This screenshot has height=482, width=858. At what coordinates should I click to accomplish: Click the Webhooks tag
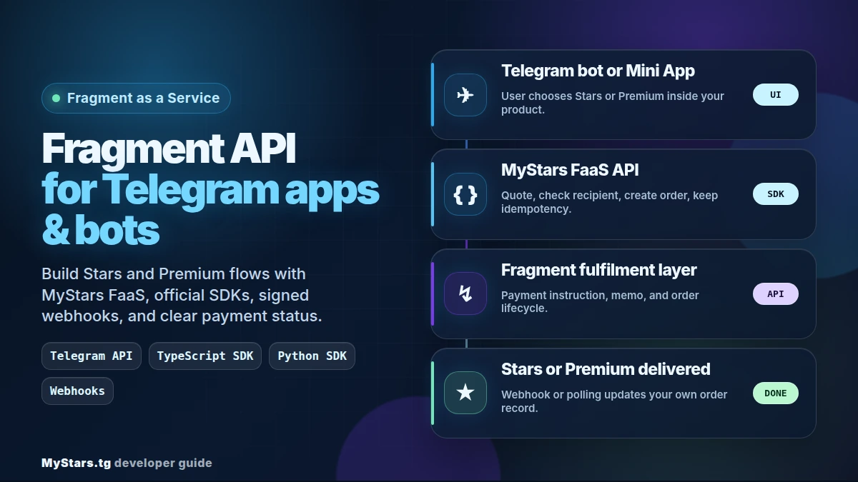point(77,391)
